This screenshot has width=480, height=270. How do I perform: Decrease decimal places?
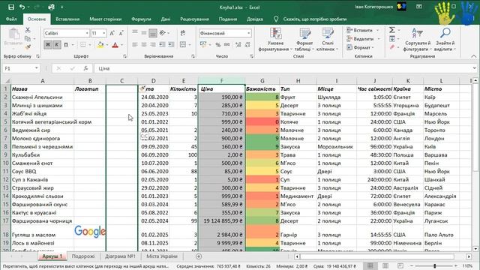[247, 45]
